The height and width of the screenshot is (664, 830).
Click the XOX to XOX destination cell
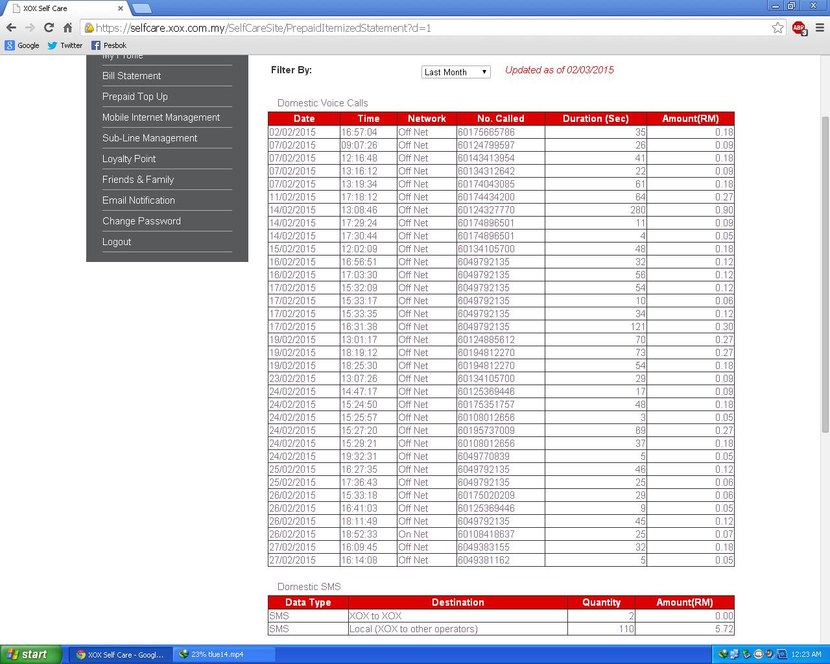coord(458,616)
